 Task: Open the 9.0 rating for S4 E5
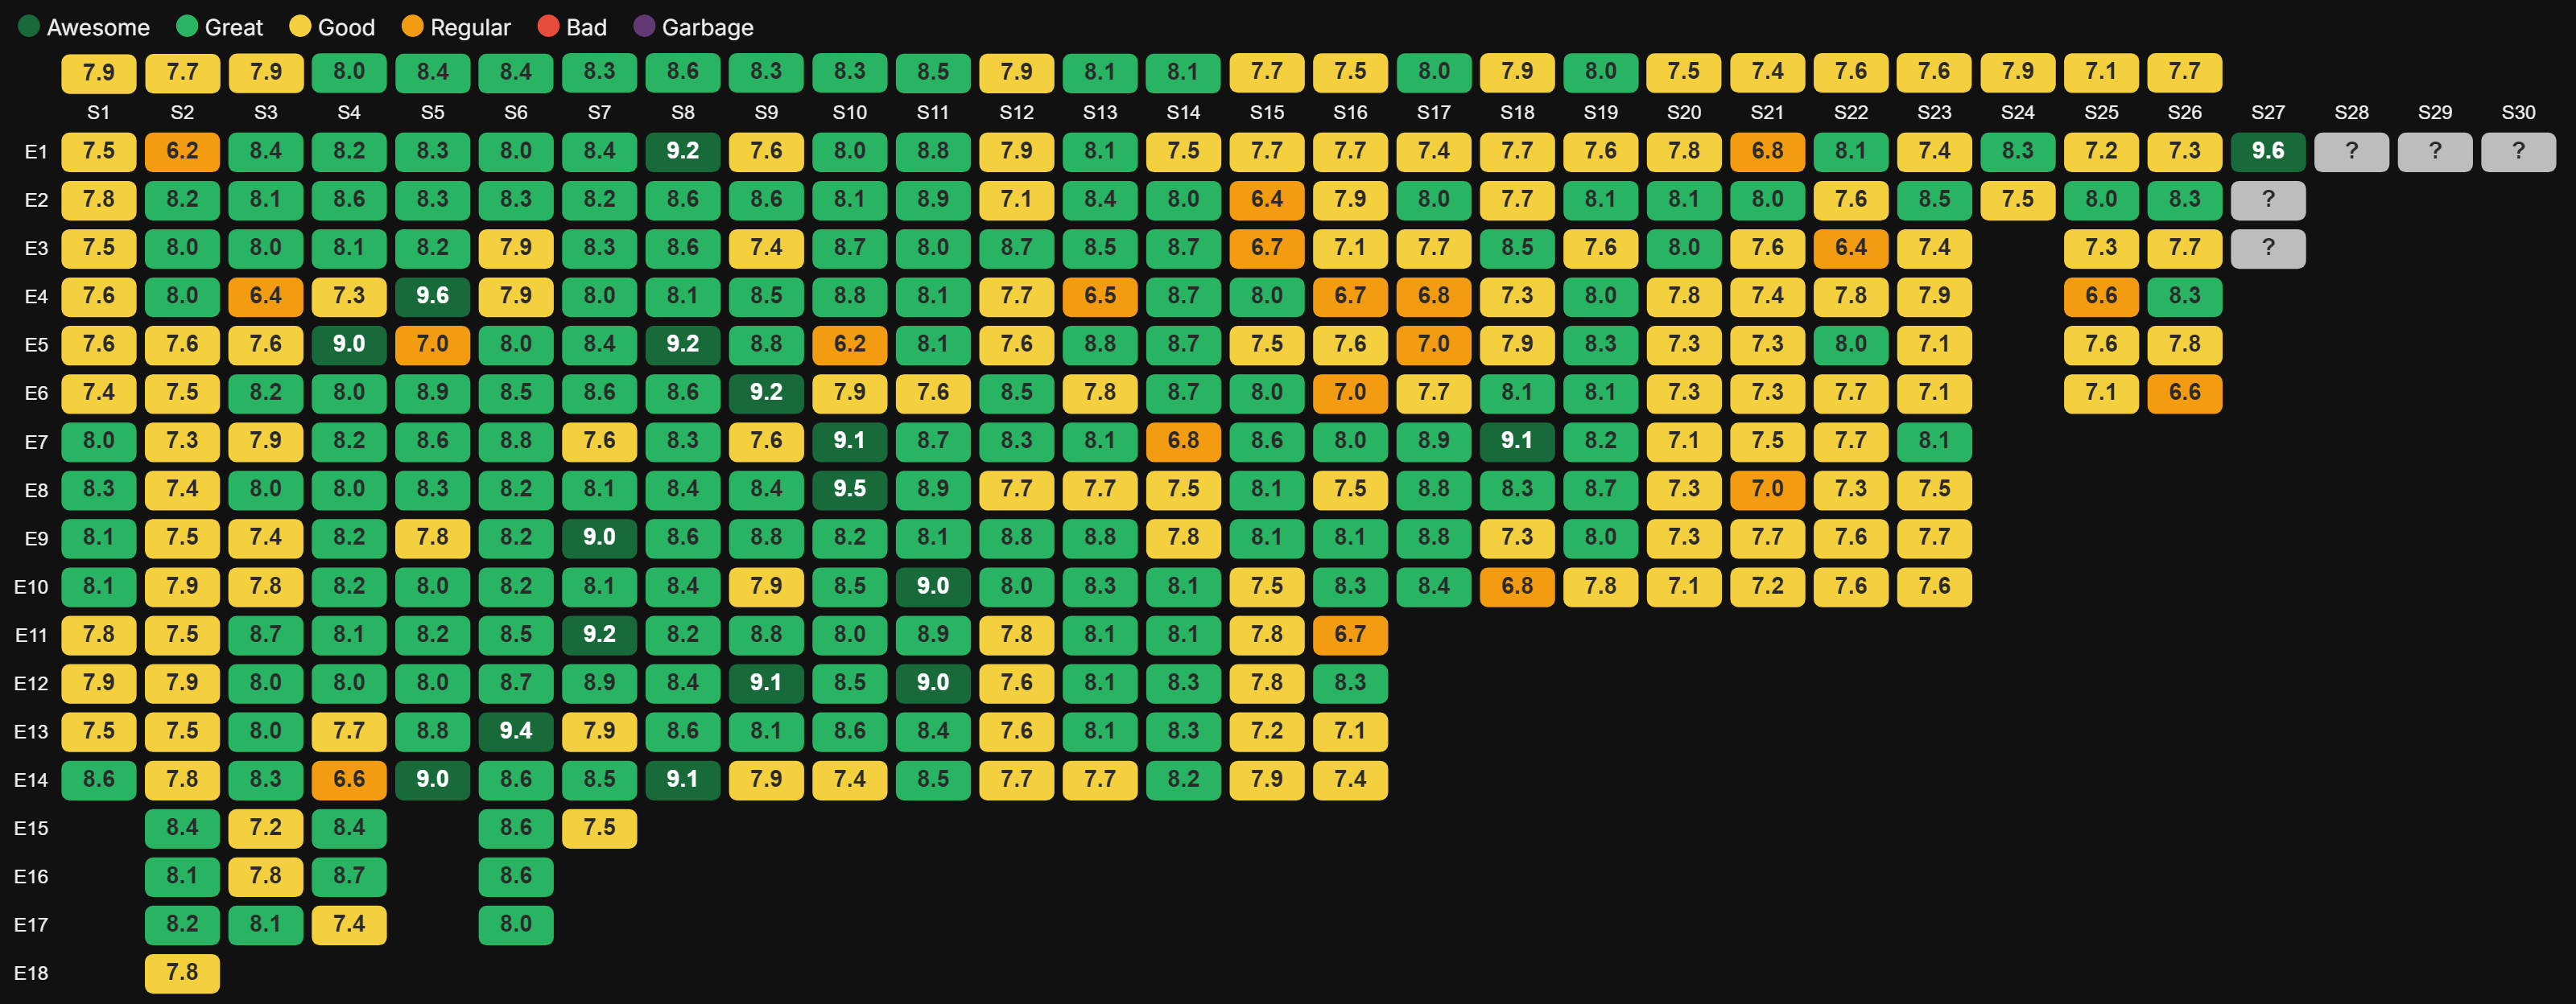(x=349, y=344)
